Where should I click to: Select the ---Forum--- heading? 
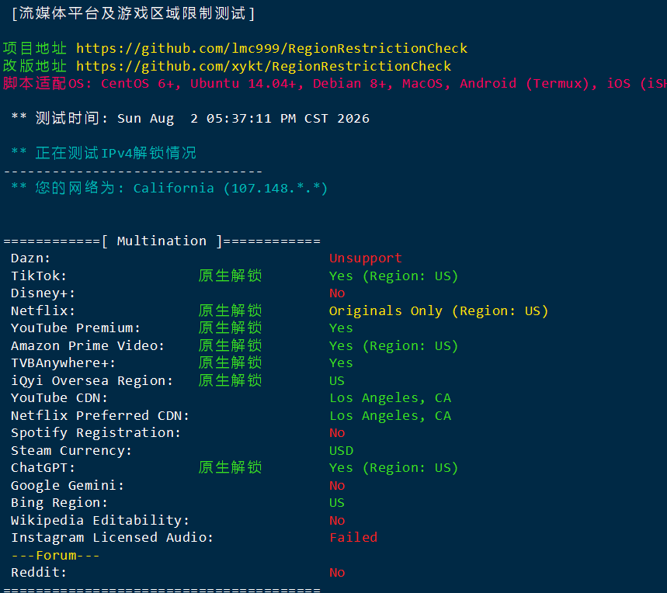pos(55,555)
